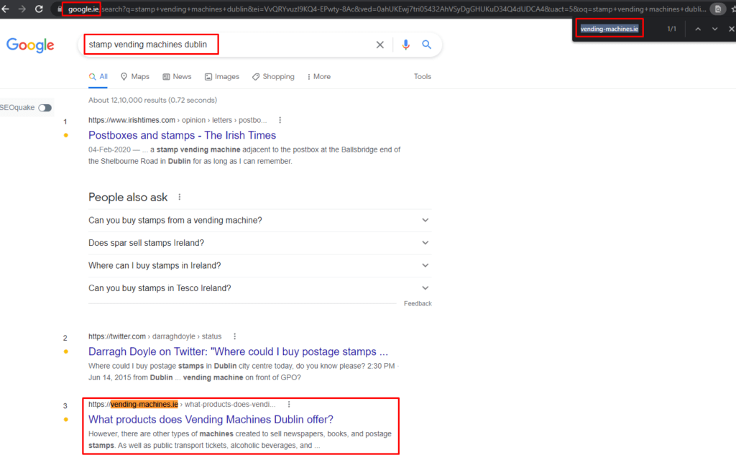Click the twitter.com breadcrumb URL
736x460 pixels.
tap(155, 336)
